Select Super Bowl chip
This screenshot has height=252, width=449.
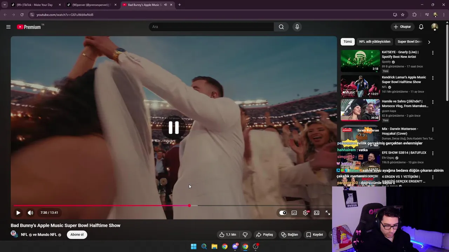(x=409, y=42)
